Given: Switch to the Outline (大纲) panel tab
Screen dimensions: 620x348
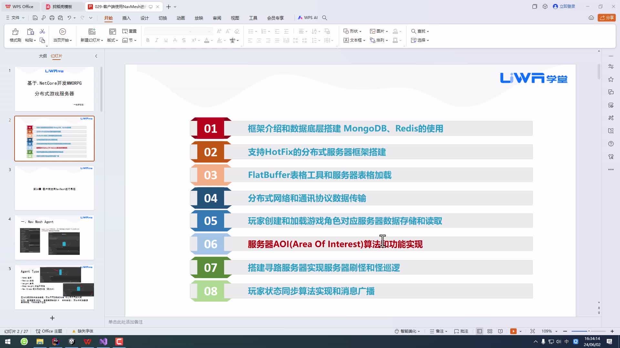Looking at the screenshot, I should pos(43,56).
